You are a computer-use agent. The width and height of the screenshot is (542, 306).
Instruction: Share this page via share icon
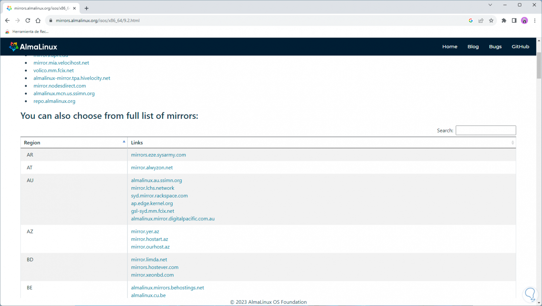coord(481,20)
